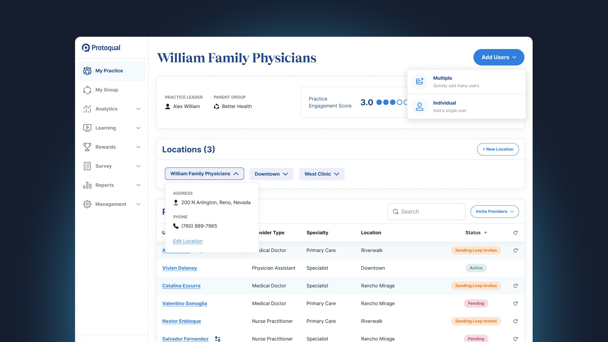Viewport: 608px width, 342px height.
Task: Click the Edit Location link
Action: [x=187, y=241]
